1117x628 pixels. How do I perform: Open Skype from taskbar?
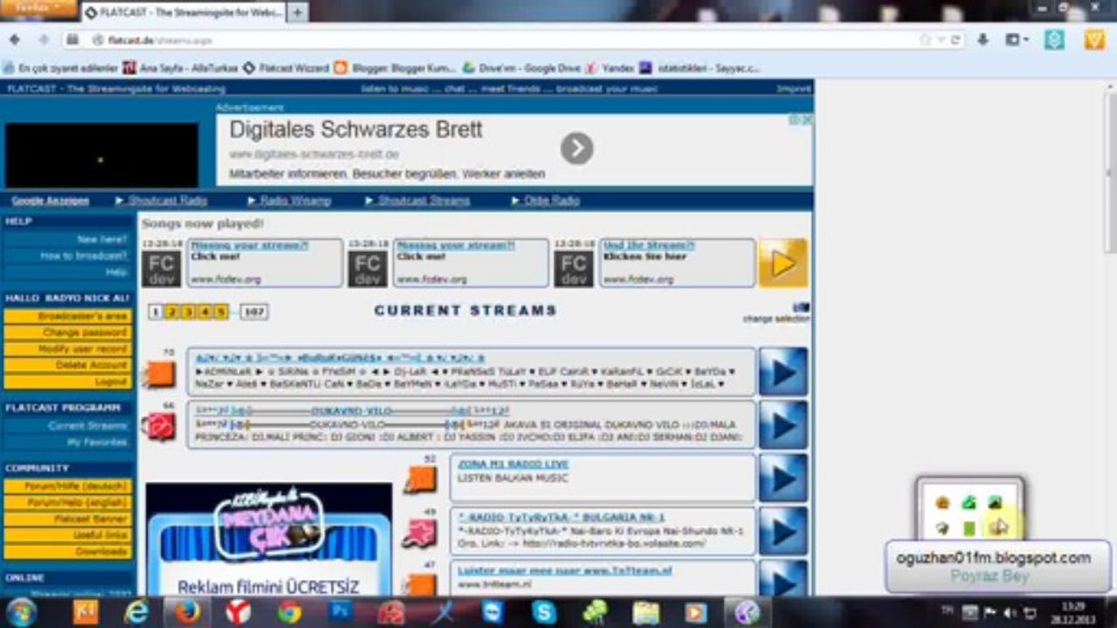[544, 613]
